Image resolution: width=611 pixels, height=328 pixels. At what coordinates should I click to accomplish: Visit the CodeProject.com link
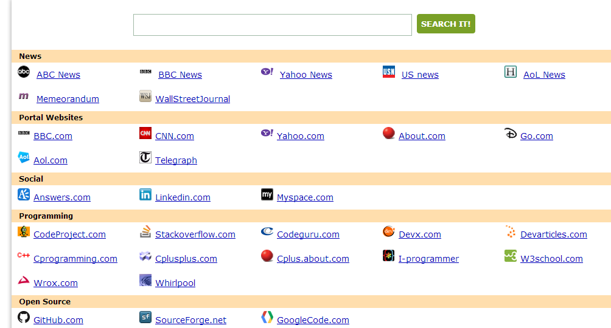pyautogui.click(x=70, y=234)
